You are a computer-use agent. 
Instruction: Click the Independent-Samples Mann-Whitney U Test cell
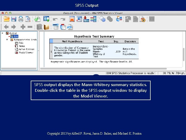click(101, 51)
